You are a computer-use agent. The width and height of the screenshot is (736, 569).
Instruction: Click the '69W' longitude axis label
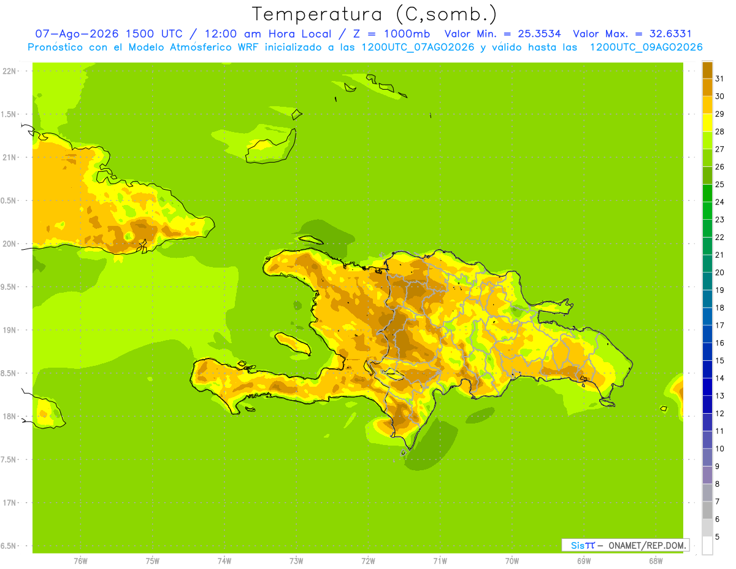click(x=584, y=561)
